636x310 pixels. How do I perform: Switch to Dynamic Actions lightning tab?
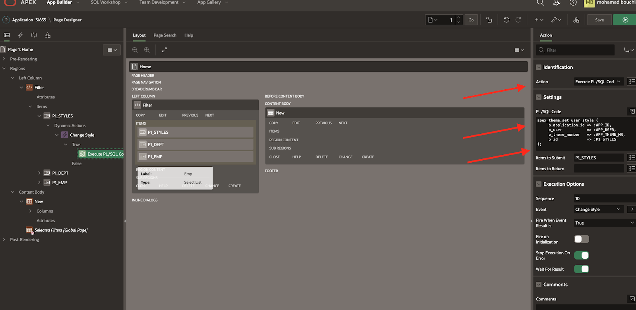click(20, 35)
